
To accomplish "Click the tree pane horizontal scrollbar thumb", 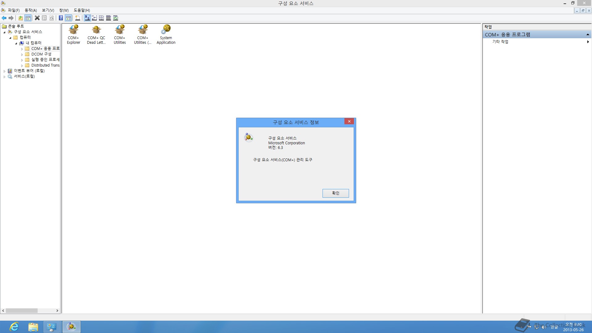I will tap(22, 310).
